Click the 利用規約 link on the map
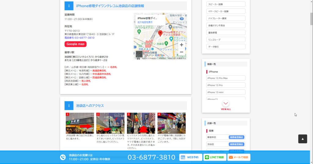This screenshot has height=164, width=313. click(x=163, y=59)
